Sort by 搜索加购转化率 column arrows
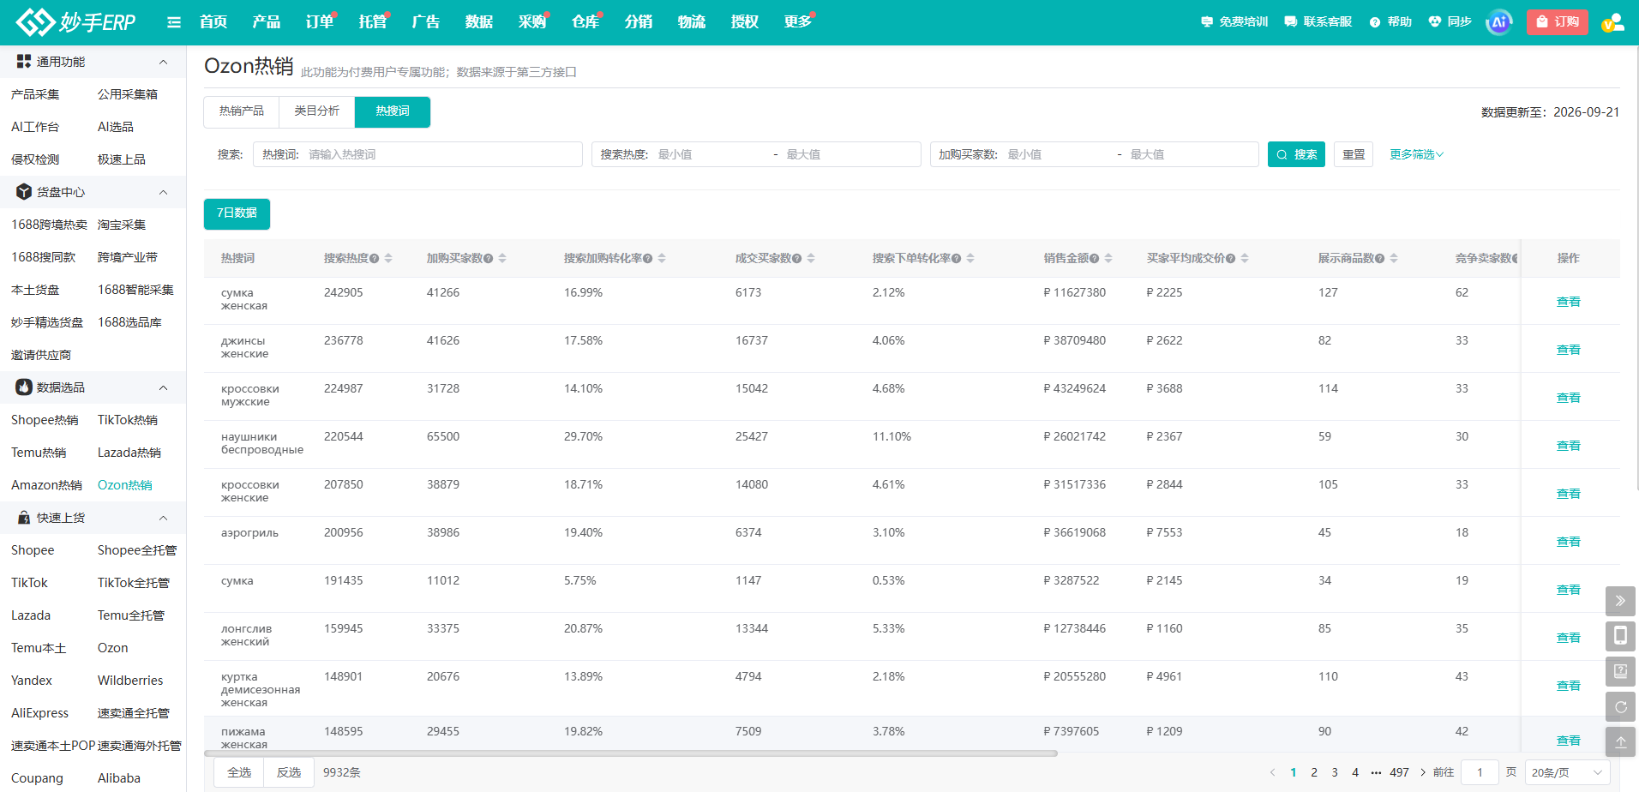Image resolution: width=1639 pixels, height=792 pixels. point(662,259)
